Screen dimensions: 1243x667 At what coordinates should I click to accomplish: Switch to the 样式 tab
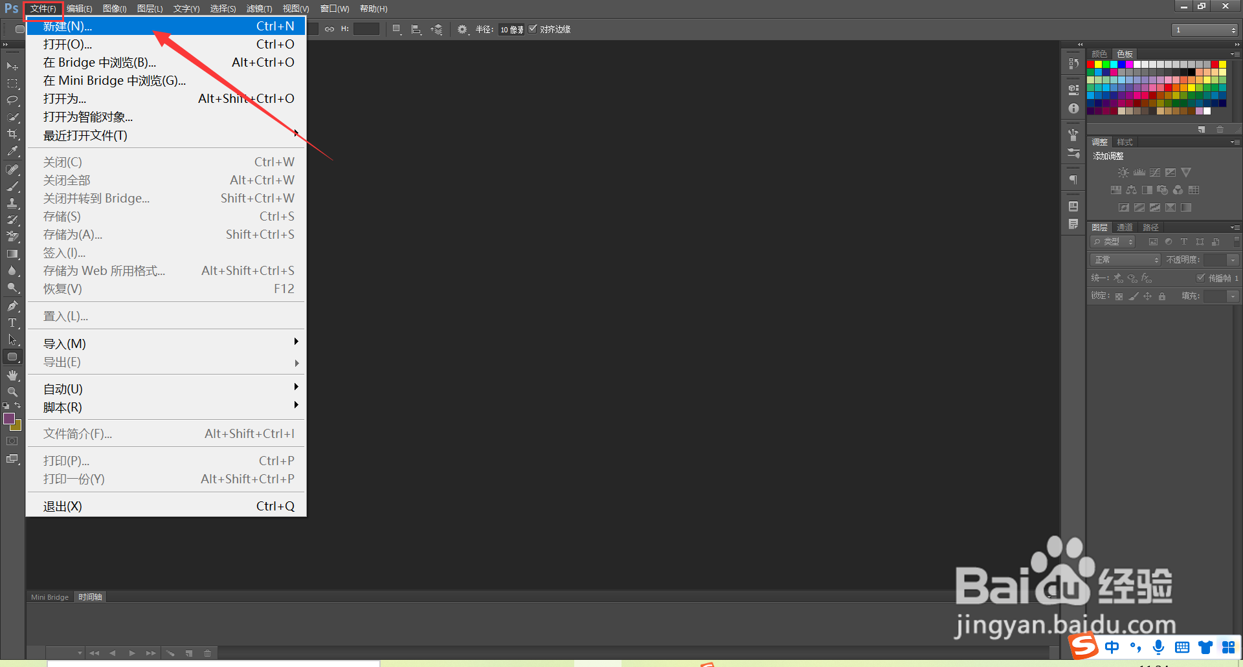pos(1125,142)
